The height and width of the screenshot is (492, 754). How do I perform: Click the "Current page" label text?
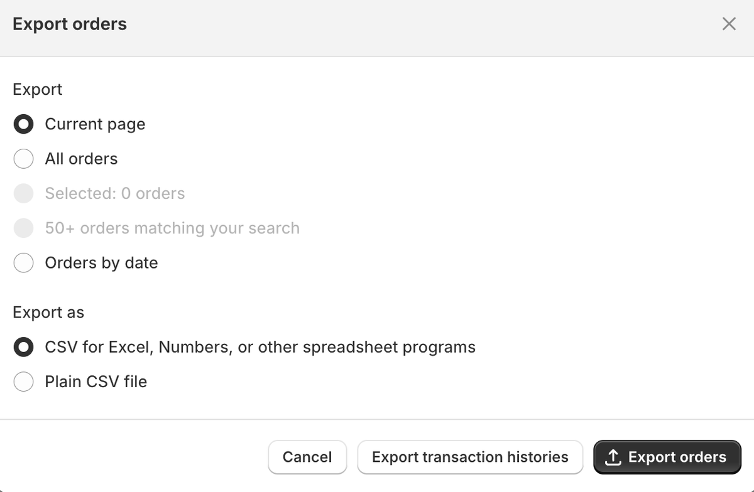(x=95, y=124)
